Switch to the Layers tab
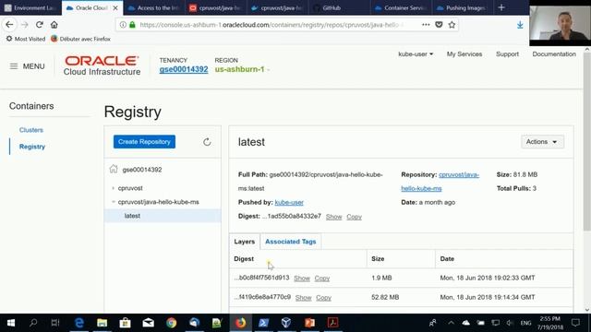This screenshot has height=332, width=591. tap(244, 242)
